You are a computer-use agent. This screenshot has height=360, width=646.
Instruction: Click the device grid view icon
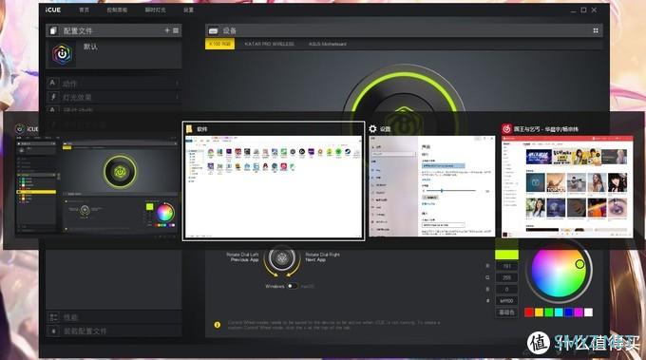pos(596,30)
